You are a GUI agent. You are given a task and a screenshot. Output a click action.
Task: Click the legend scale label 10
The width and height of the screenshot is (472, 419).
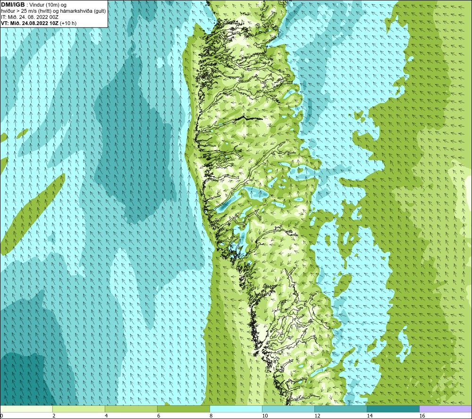point(265,416)
